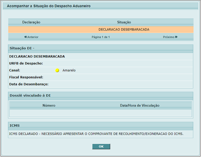201x157 pixels.
Task: Click the ICMS DECLARADO message text
Action: (96, 134)
